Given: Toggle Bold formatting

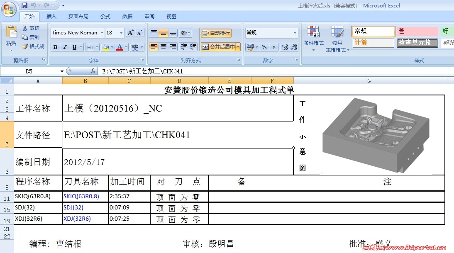Looking at the screenshot, I should pos(54,47).
